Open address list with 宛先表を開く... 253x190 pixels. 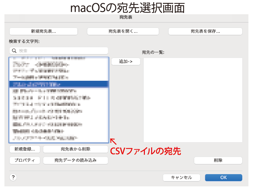[123, 31]
